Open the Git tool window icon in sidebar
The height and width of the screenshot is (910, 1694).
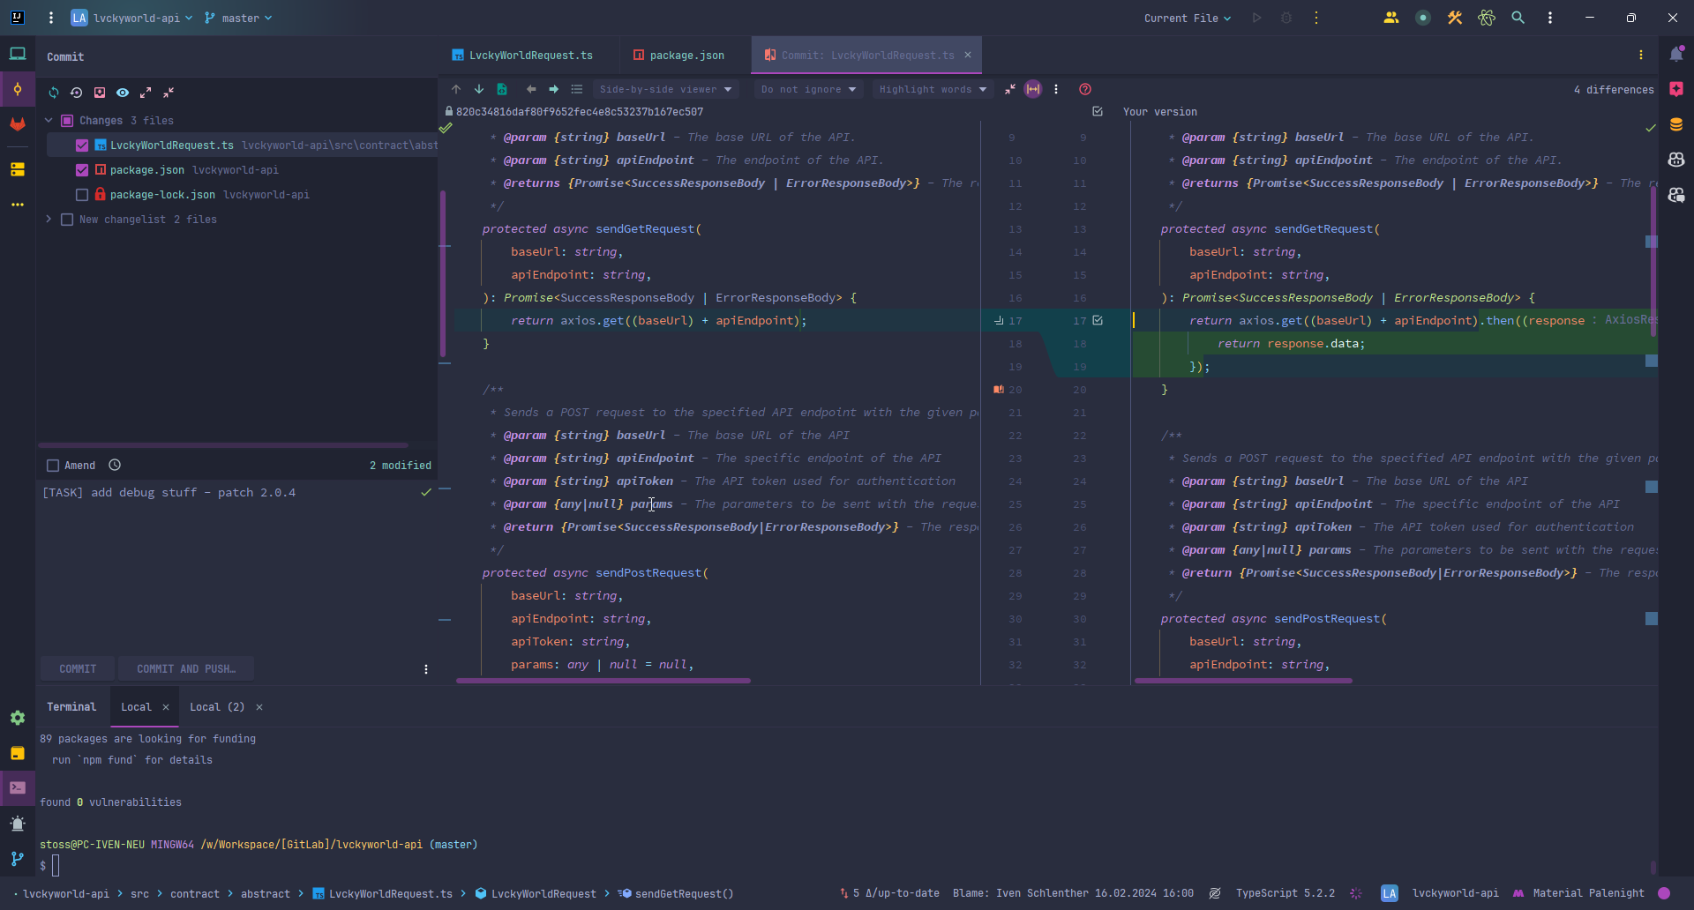[x=18, y=859]
